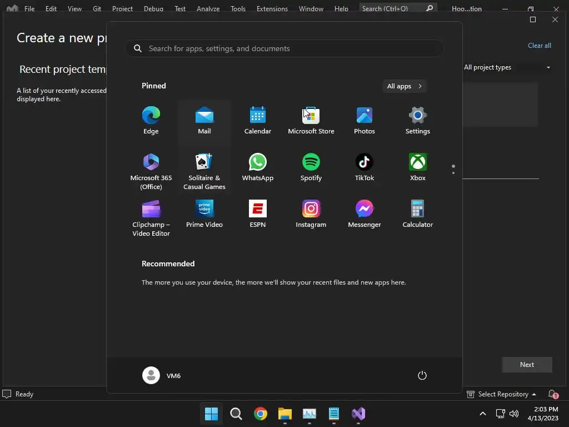Screen dimensions: 569x427
Task: Open the Analyze menu in Visual Studio
Action: 208,8
